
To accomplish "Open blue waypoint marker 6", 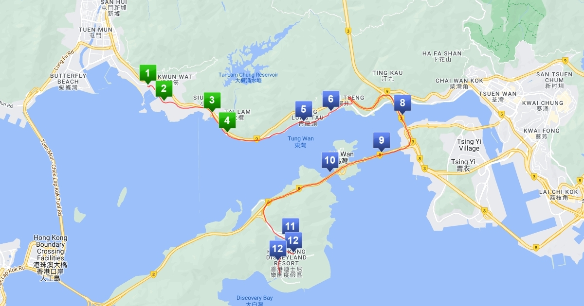I will click(330, 100).
